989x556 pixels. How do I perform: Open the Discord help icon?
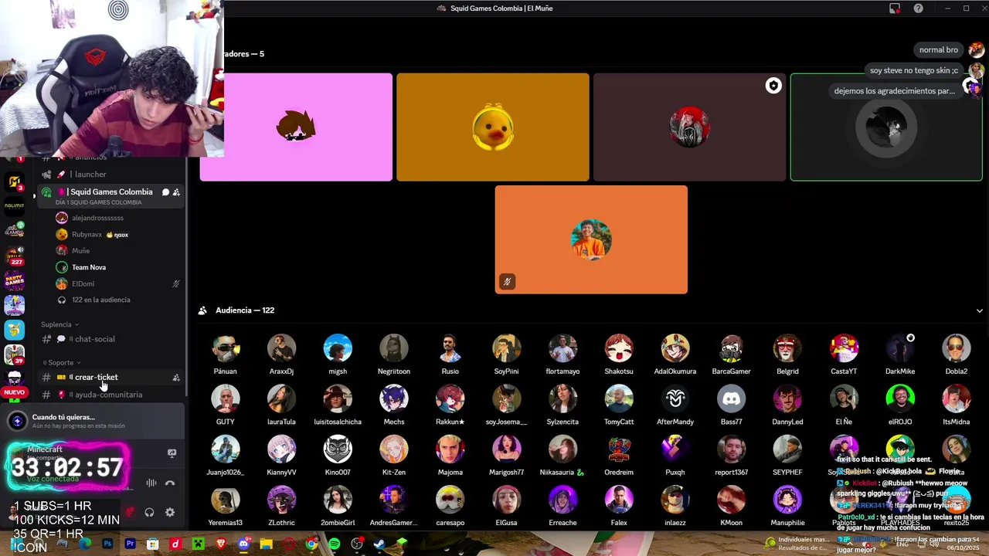(x=918, y=8)
